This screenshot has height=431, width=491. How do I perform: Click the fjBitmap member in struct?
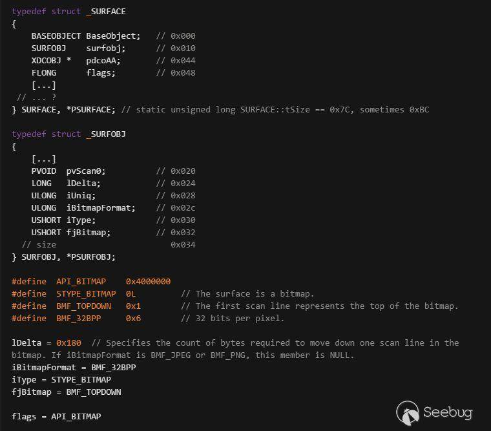tap(89, 233)
